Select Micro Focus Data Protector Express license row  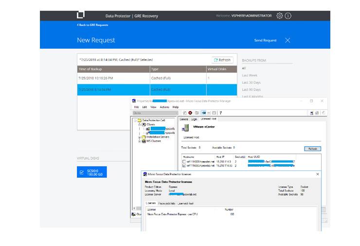point(191,214)
